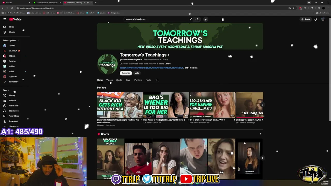Open the patreon.com channel link

pyautogui.click(x=152, y=68)
